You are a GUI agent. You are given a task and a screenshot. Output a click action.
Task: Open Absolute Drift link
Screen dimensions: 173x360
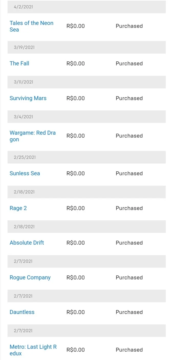[x=27, y=243]
